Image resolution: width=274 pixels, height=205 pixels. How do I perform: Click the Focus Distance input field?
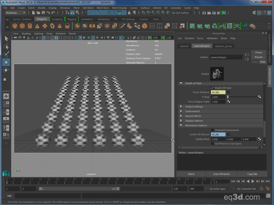tap(218, 92)
